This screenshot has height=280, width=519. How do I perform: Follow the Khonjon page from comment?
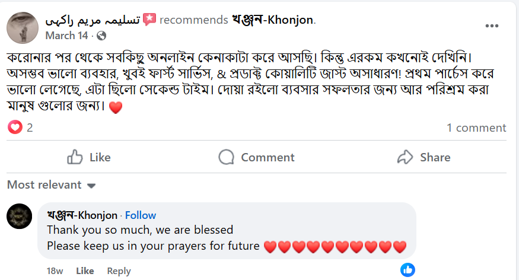pos(141,215)
